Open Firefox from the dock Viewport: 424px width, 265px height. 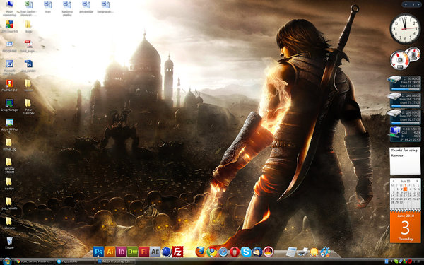(201, 252)
